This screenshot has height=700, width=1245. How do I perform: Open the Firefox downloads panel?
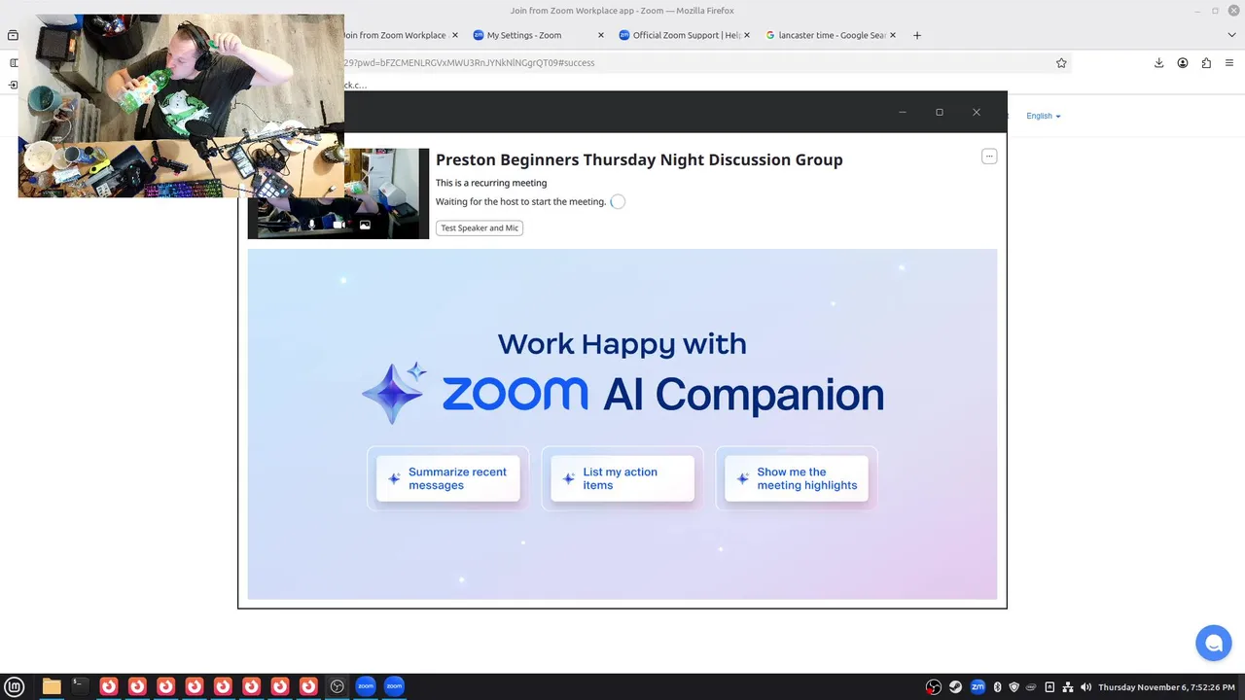1158,63
